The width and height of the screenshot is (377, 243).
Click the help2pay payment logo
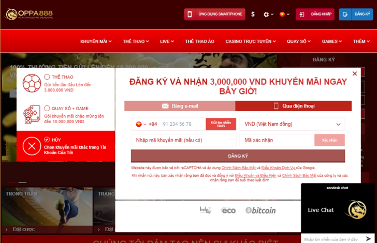click(206, 210)
